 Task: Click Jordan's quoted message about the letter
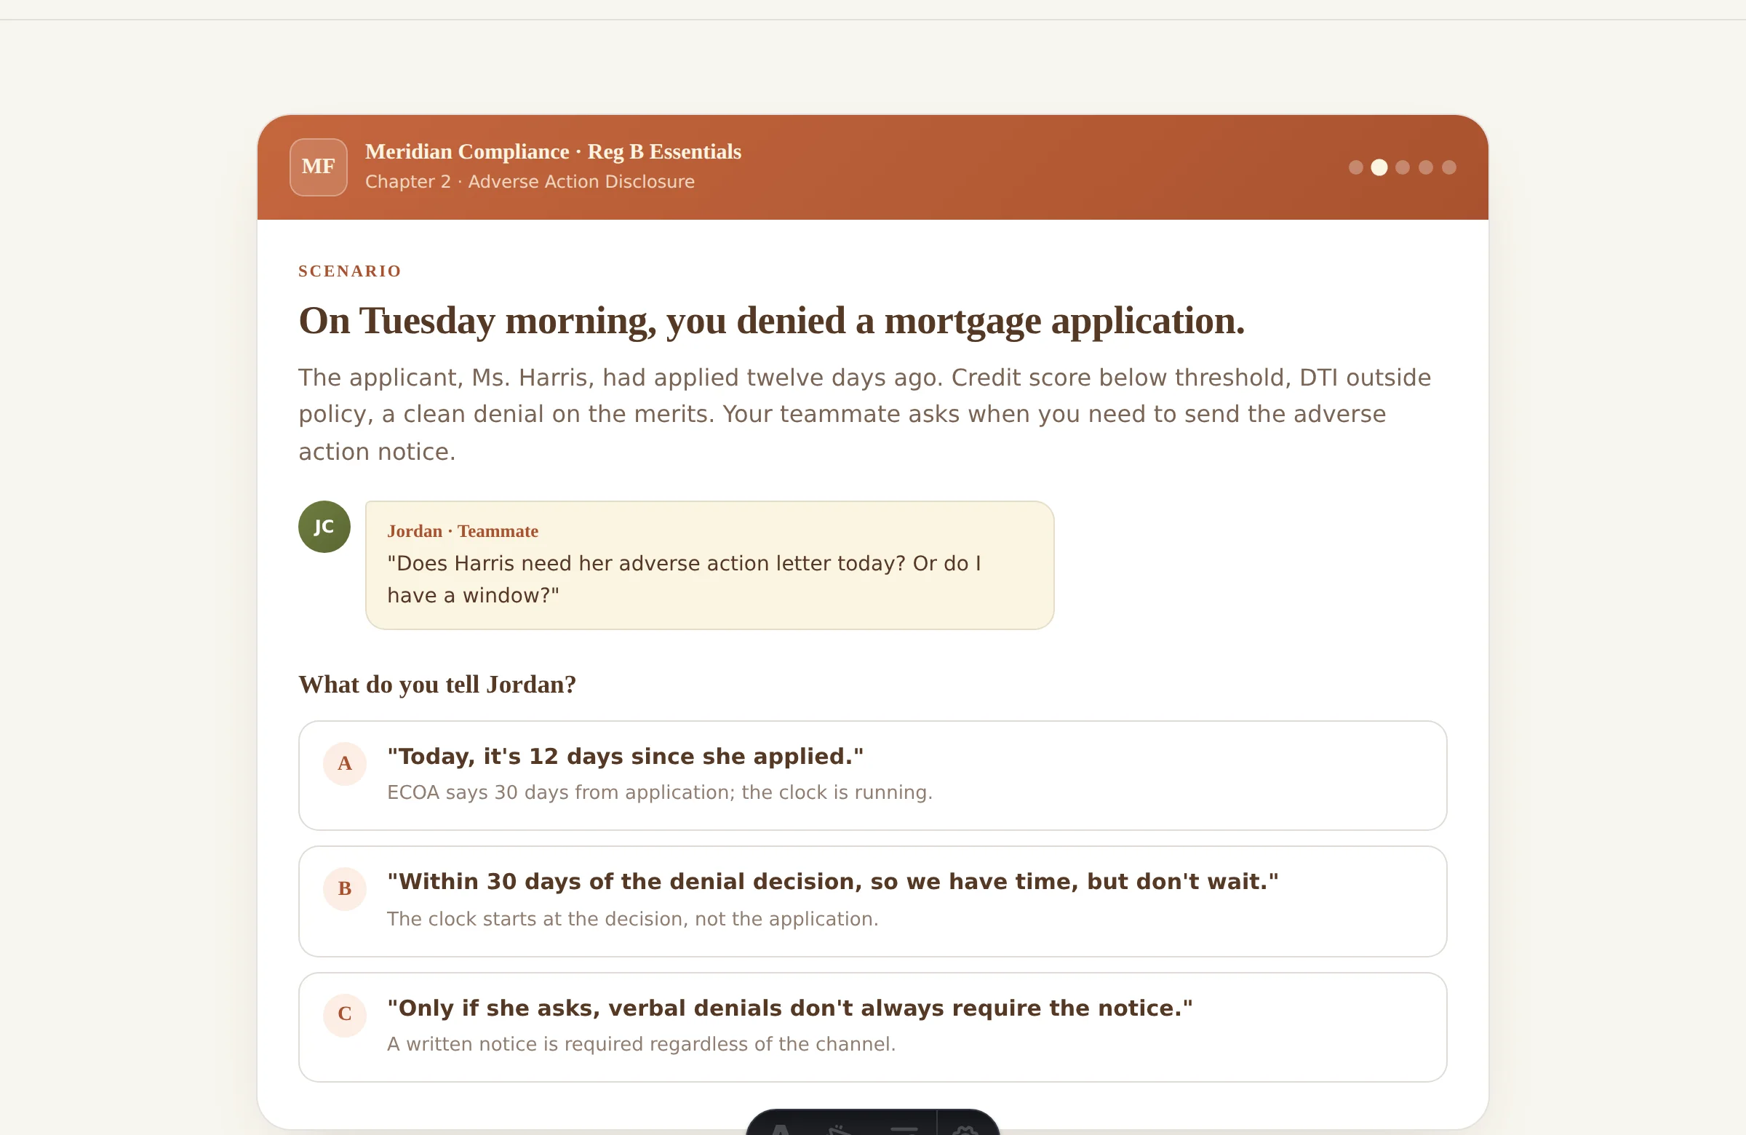[x=684, y=580]
